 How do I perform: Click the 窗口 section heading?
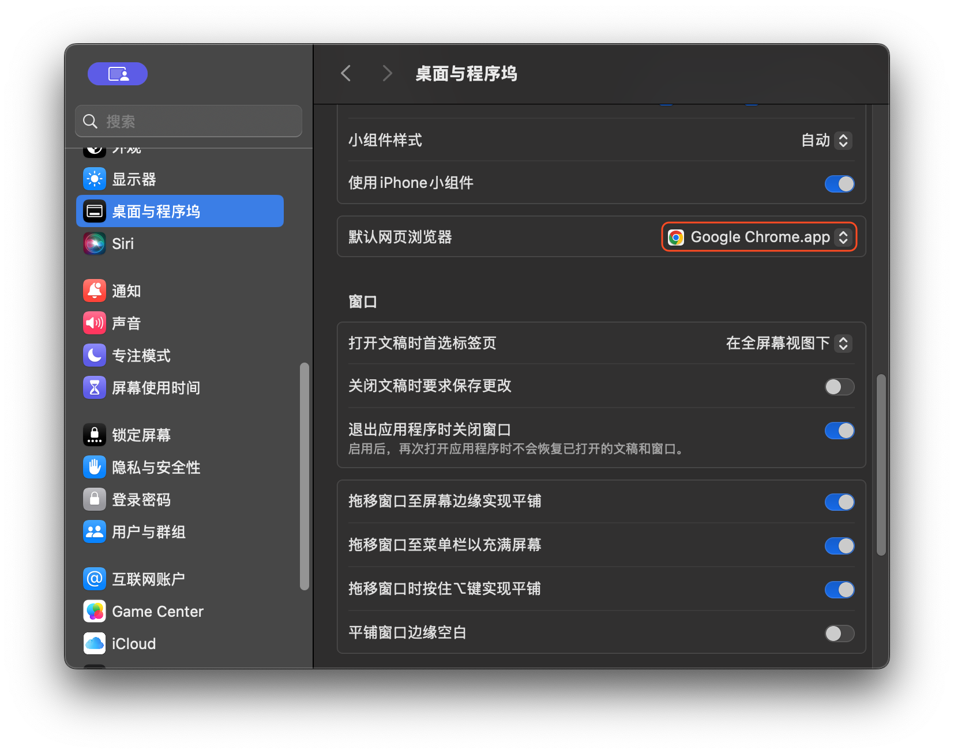(x=363, y=302)
